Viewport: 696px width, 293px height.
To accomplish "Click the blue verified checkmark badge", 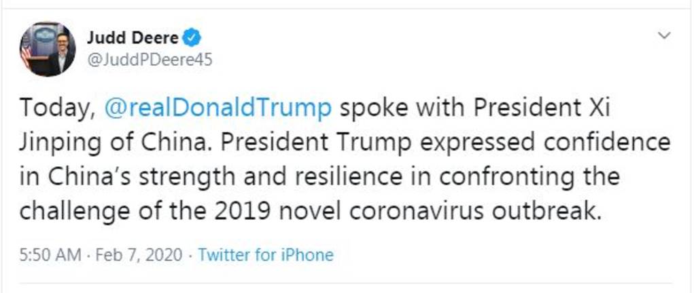I will [x=193, y=37].
